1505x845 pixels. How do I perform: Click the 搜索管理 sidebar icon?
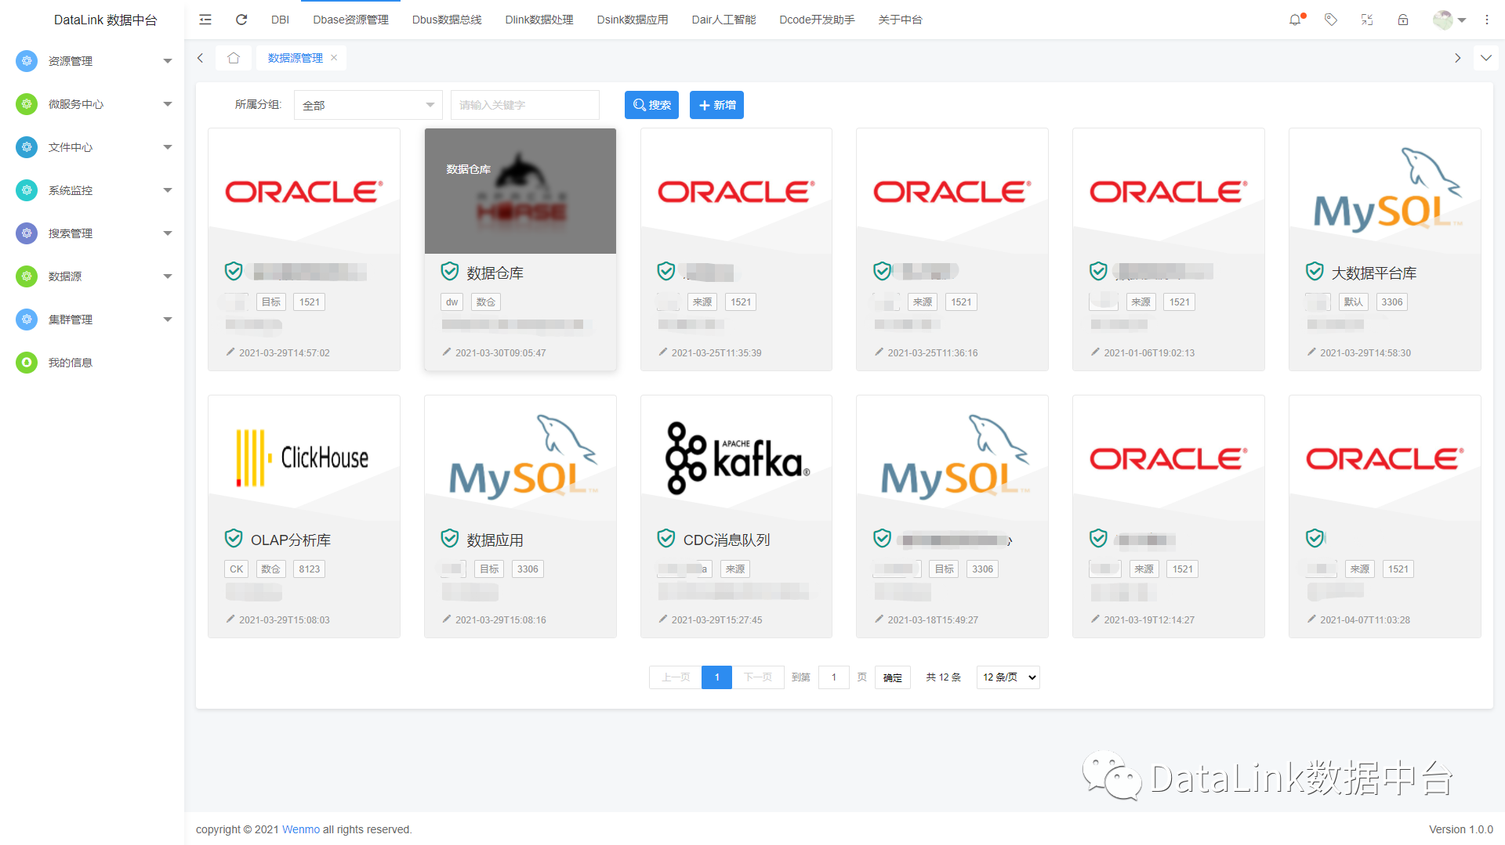27,233
